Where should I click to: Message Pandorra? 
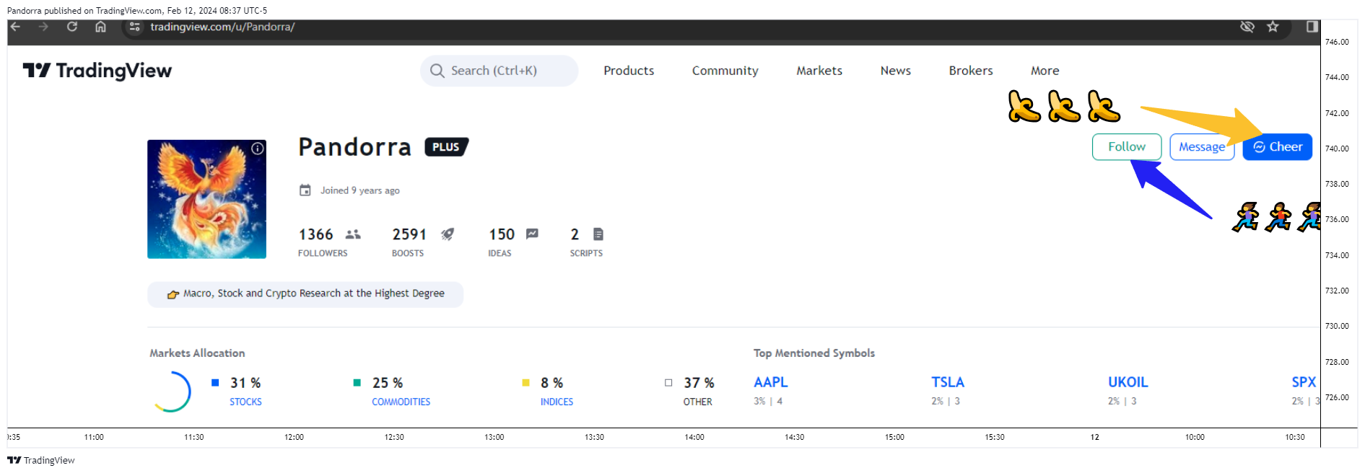1202,147
